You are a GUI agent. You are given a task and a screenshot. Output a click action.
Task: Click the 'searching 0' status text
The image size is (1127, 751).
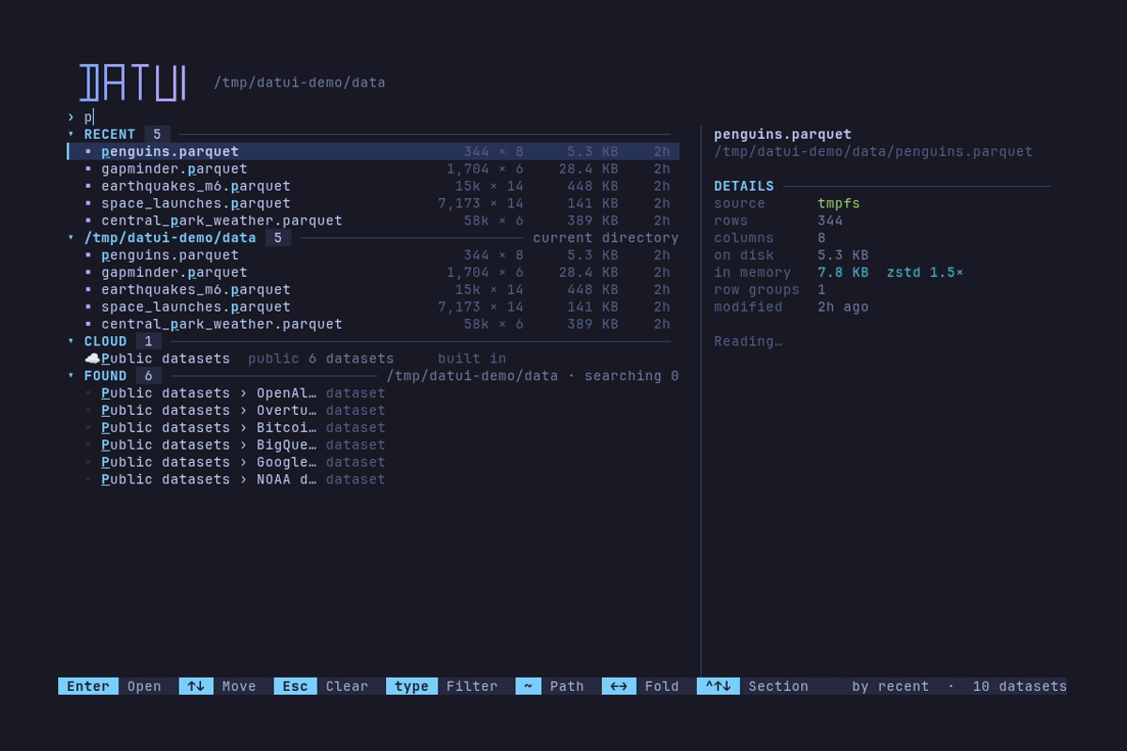click(631, 375)
